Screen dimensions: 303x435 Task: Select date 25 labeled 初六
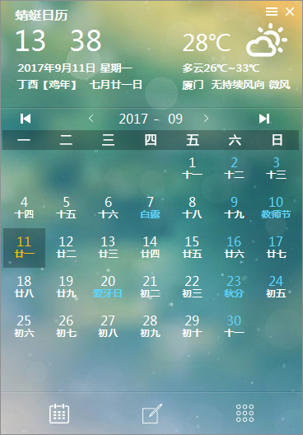[24, 327]
